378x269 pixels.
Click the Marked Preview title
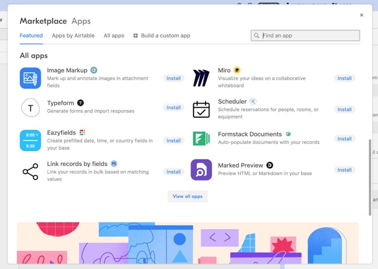[x=240, y=165]
